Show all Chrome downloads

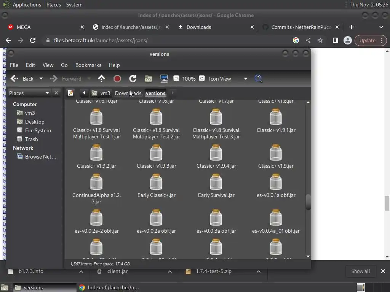click(360, 271)
